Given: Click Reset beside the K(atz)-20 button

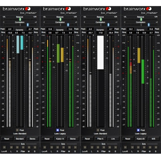Looking at the screenshot, I should click(128, 139).
